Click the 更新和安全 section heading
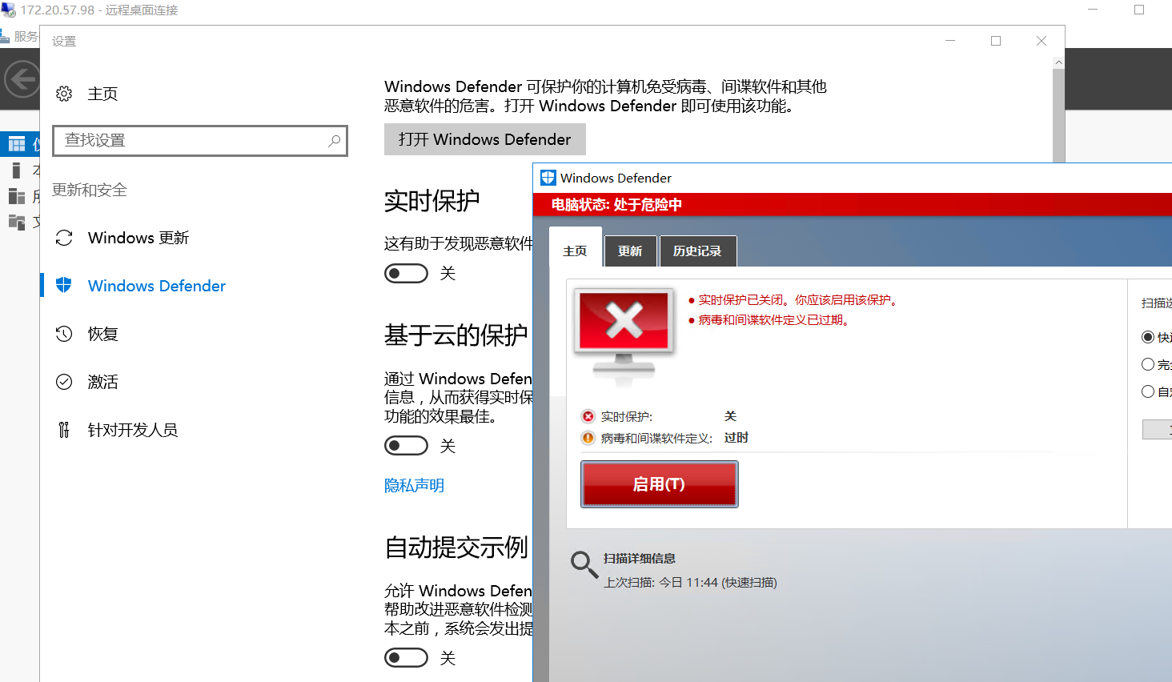The width and height of the screenshot is (1172, 682). 90,190
